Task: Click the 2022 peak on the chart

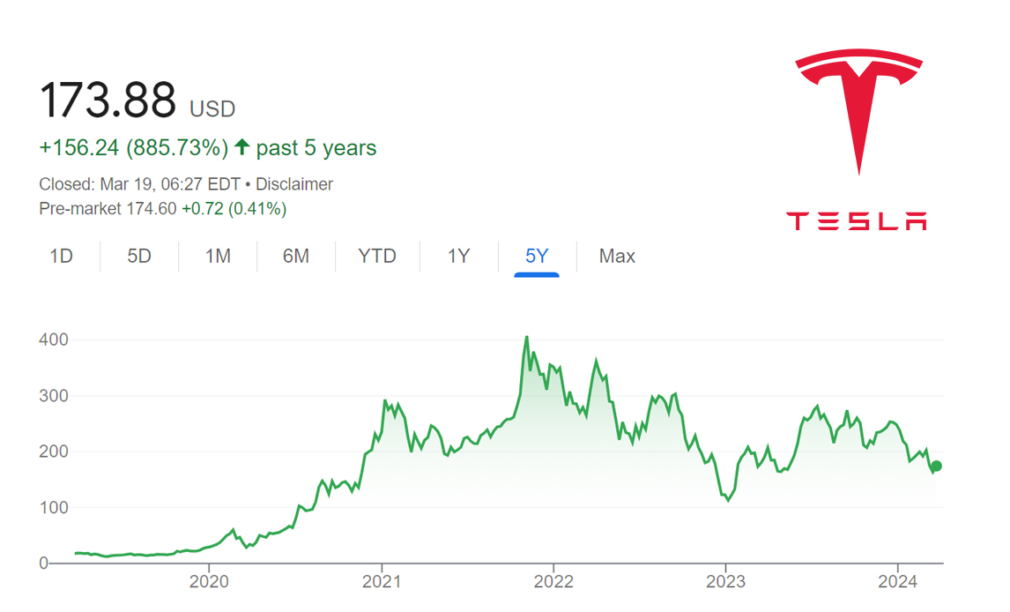Action: pos(526,338)
